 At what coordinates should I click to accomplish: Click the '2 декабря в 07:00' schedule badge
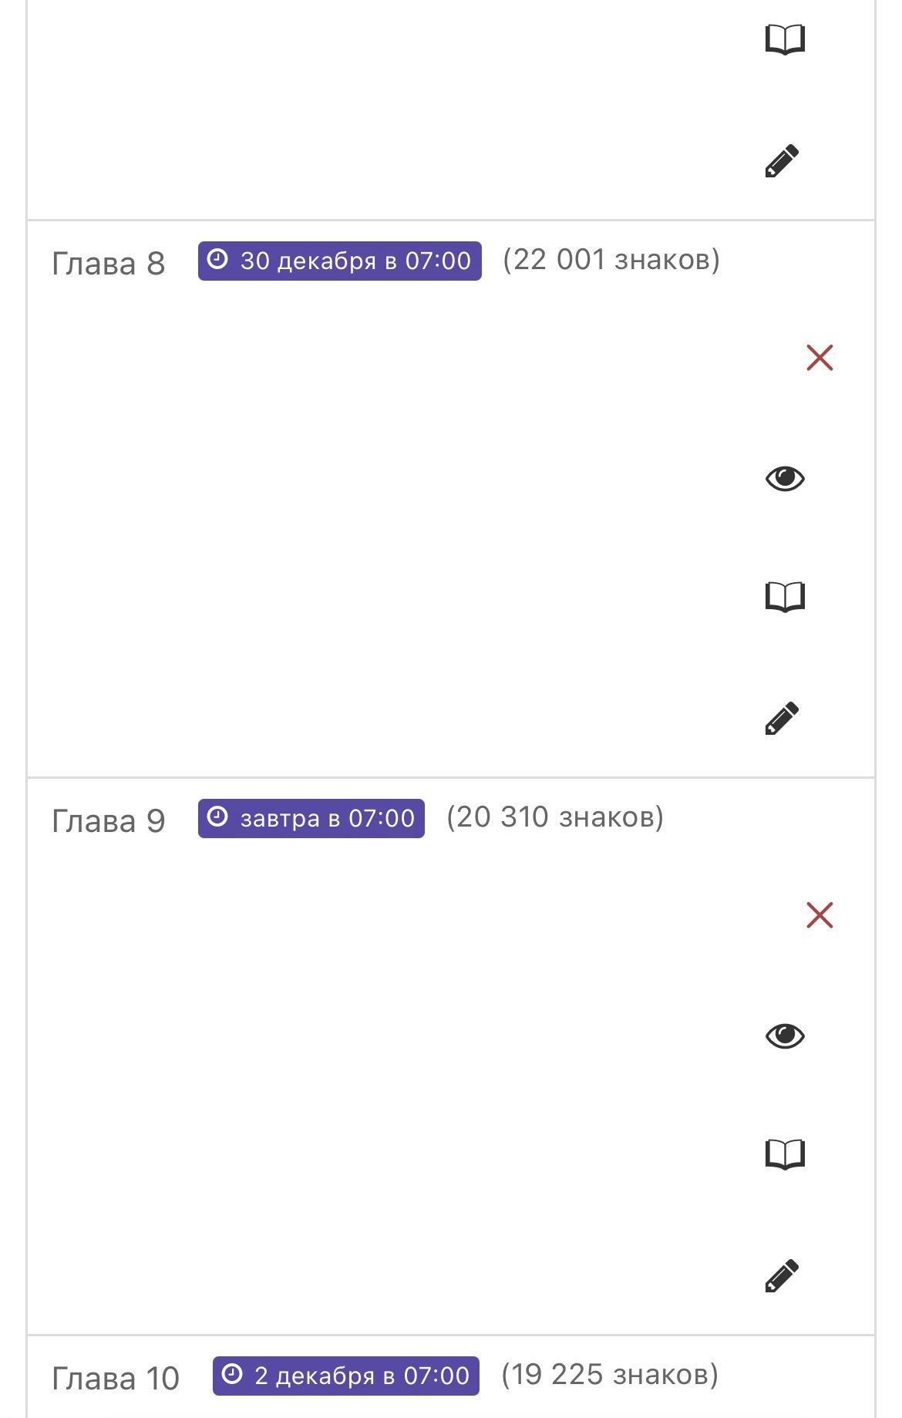[x=346, y=1376]
